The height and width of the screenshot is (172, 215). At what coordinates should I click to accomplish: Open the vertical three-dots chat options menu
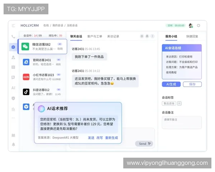[152, 36]
